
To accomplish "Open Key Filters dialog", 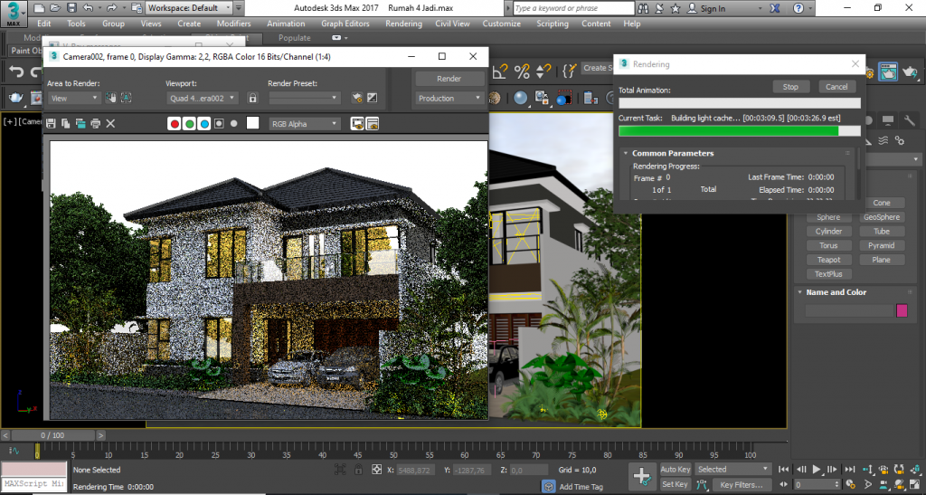I will pos(742,484).
